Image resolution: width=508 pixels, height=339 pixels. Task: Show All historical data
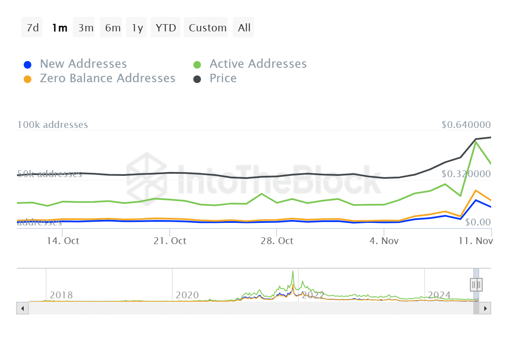tap(244, 28)
